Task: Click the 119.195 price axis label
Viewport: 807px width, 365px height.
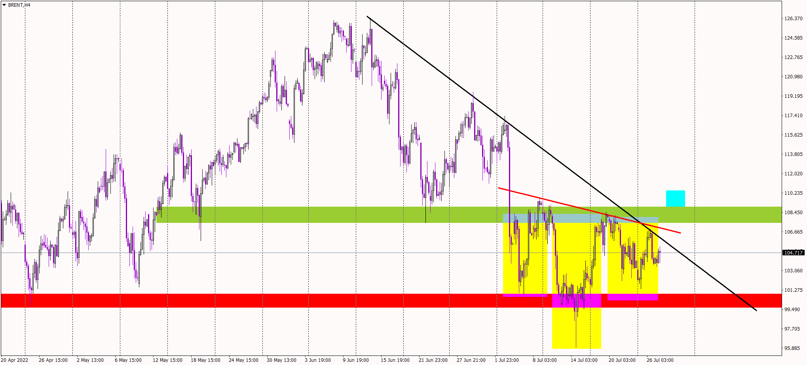Action: click(x=794, y=96)
